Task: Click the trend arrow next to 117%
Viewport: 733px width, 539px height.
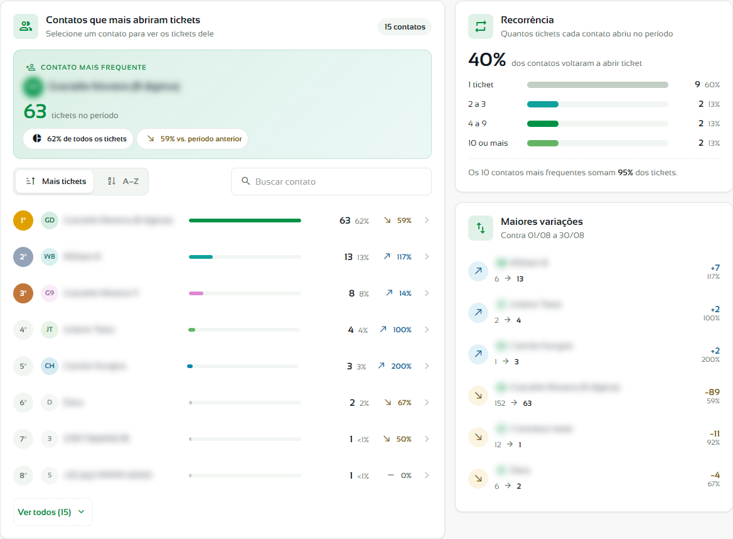Action: click(387, 256)
